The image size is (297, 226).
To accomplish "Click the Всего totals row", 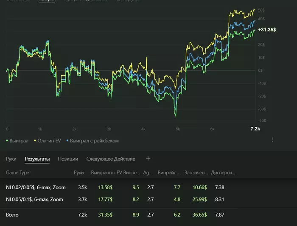I will click(12, 215).
